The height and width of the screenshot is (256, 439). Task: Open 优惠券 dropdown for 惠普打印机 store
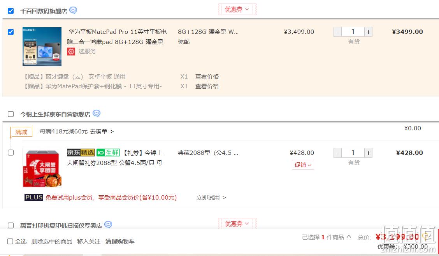point(237,224)
